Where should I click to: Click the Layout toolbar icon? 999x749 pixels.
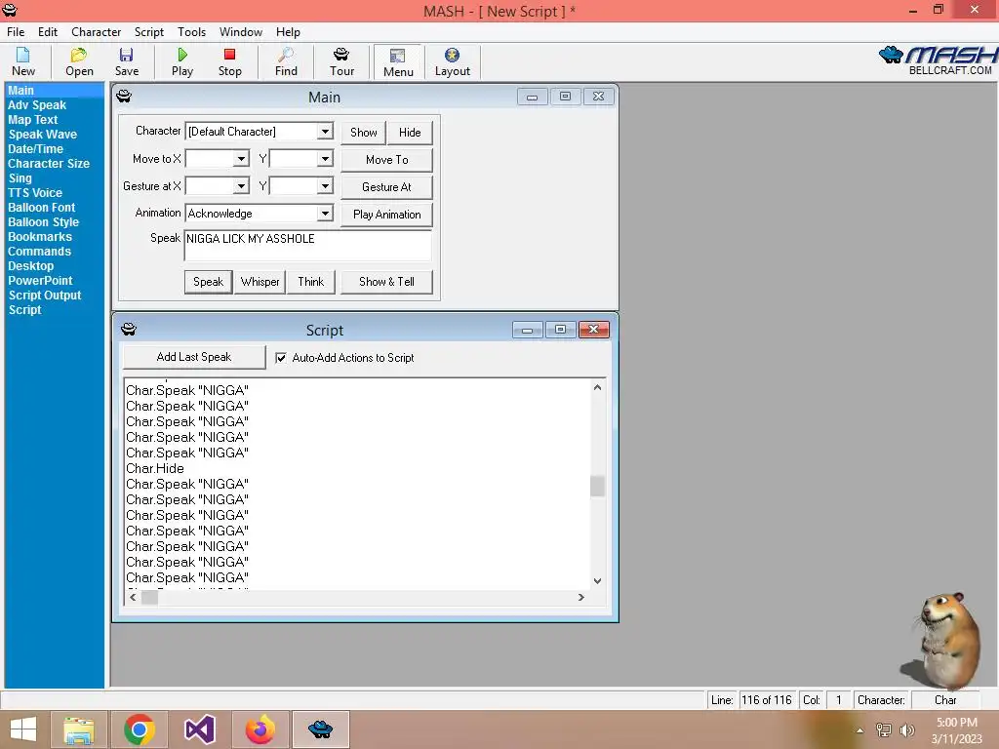pyautogui.click(x=453, y=61)
